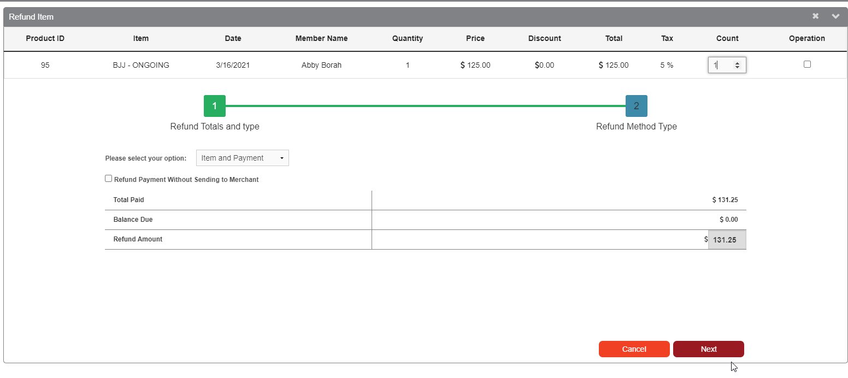Check the Operation checkbox for BJJ - ONGOING
This screenshot has width=848, height=378.
[807, 64]
